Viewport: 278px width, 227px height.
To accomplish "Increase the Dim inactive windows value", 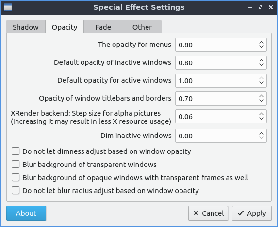I will tap(262, 134).
